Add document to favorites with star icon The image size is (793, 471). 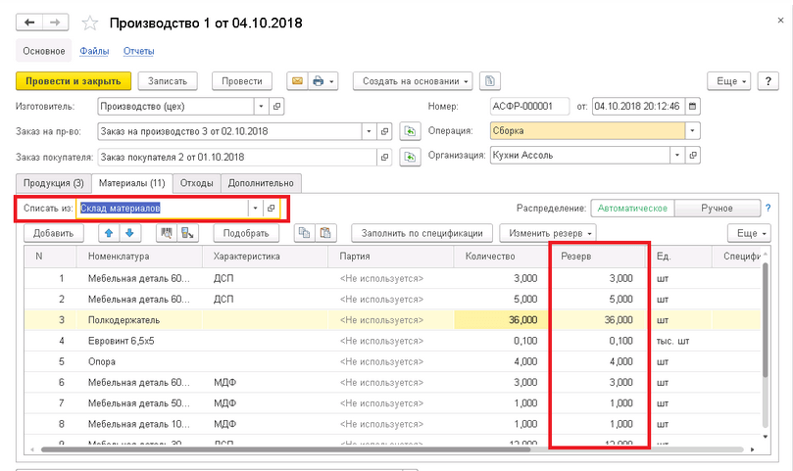coord(90,23)
